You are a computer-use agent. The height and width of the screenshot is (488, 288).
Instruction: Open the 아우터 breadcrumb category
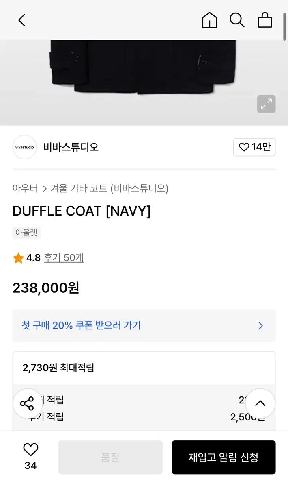[x=25, y=188]
